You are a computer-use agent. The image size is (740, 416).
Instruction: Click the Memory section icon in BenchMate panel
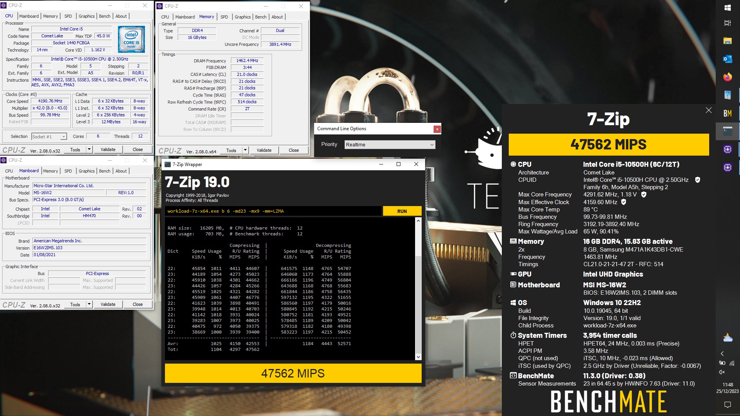[513, 242]
